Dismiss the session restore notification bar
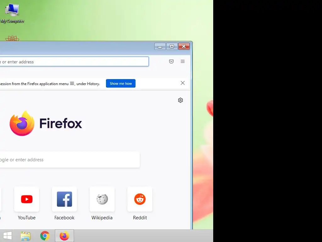The width and height of the screenshot is (322, 242). (183, 83)
